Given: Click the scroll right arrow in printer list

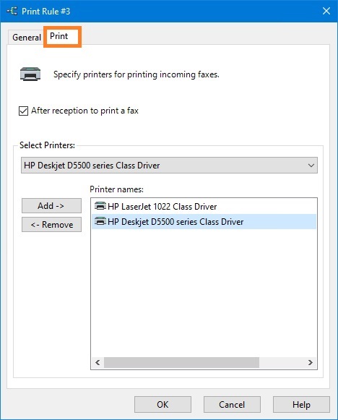Looking at the screenshot, I should [311, 362].
